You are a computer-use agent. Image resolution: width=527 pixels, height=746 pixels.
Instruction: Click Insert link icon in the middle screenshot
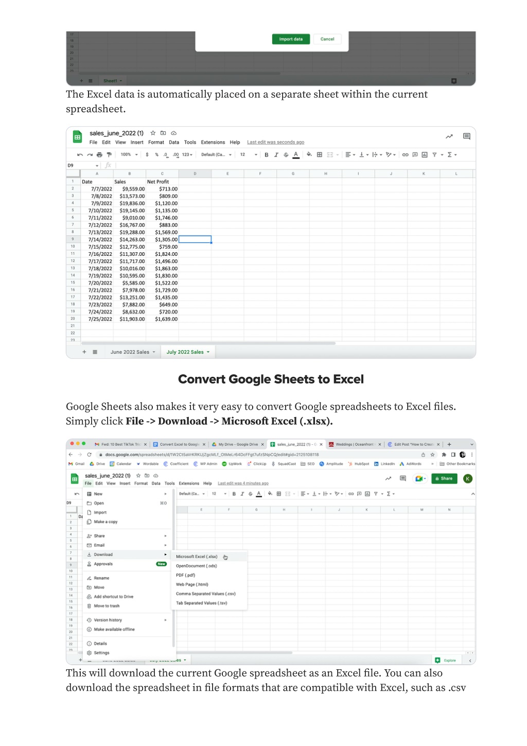pyautogui.click(x=406, y=154)
